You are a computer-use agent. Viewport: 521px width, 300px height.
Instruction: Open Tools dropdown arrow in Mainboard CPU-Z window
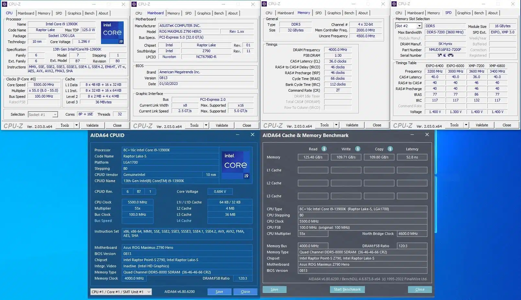click(206, 125)
